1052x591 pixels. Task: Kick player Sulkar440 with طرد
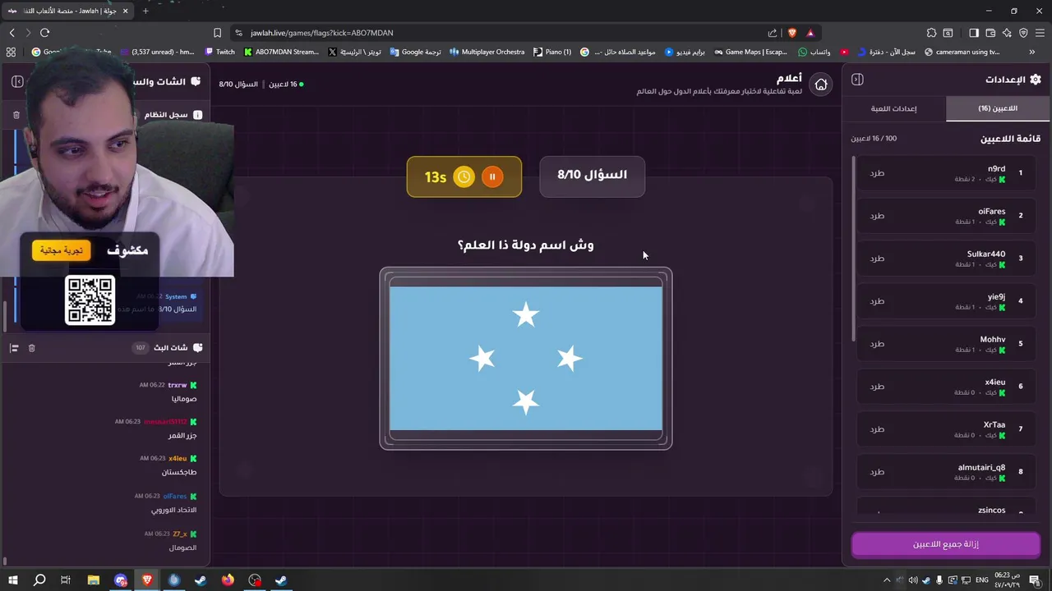877,259
